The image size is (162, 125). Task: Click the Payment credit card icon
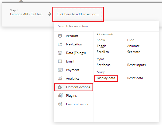[x=60, y=70]
